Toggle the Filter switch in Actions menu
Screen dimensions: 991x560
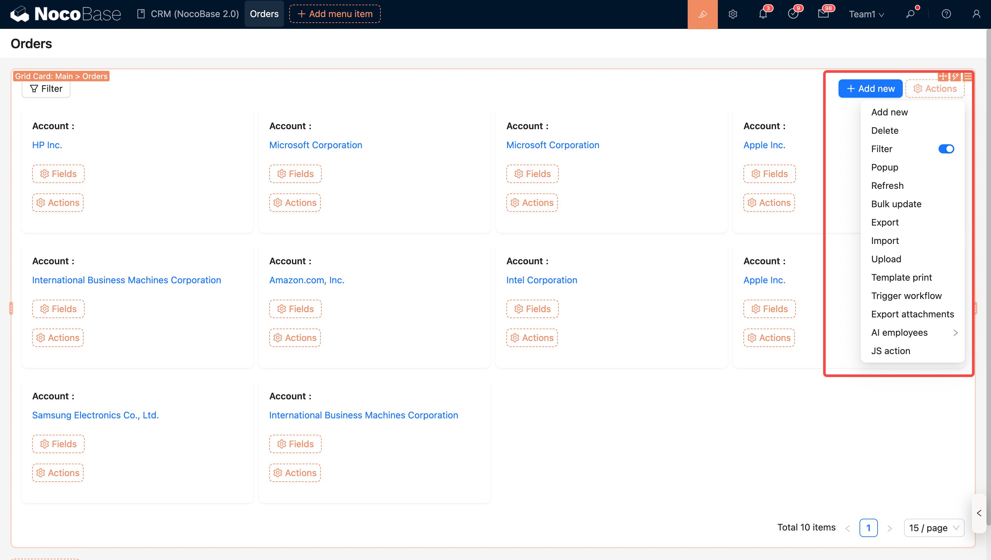pos(946,149)
